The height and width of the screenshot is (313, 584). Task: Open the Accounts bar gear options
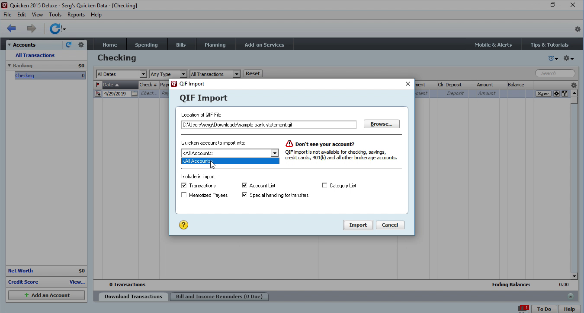[81, 44]
